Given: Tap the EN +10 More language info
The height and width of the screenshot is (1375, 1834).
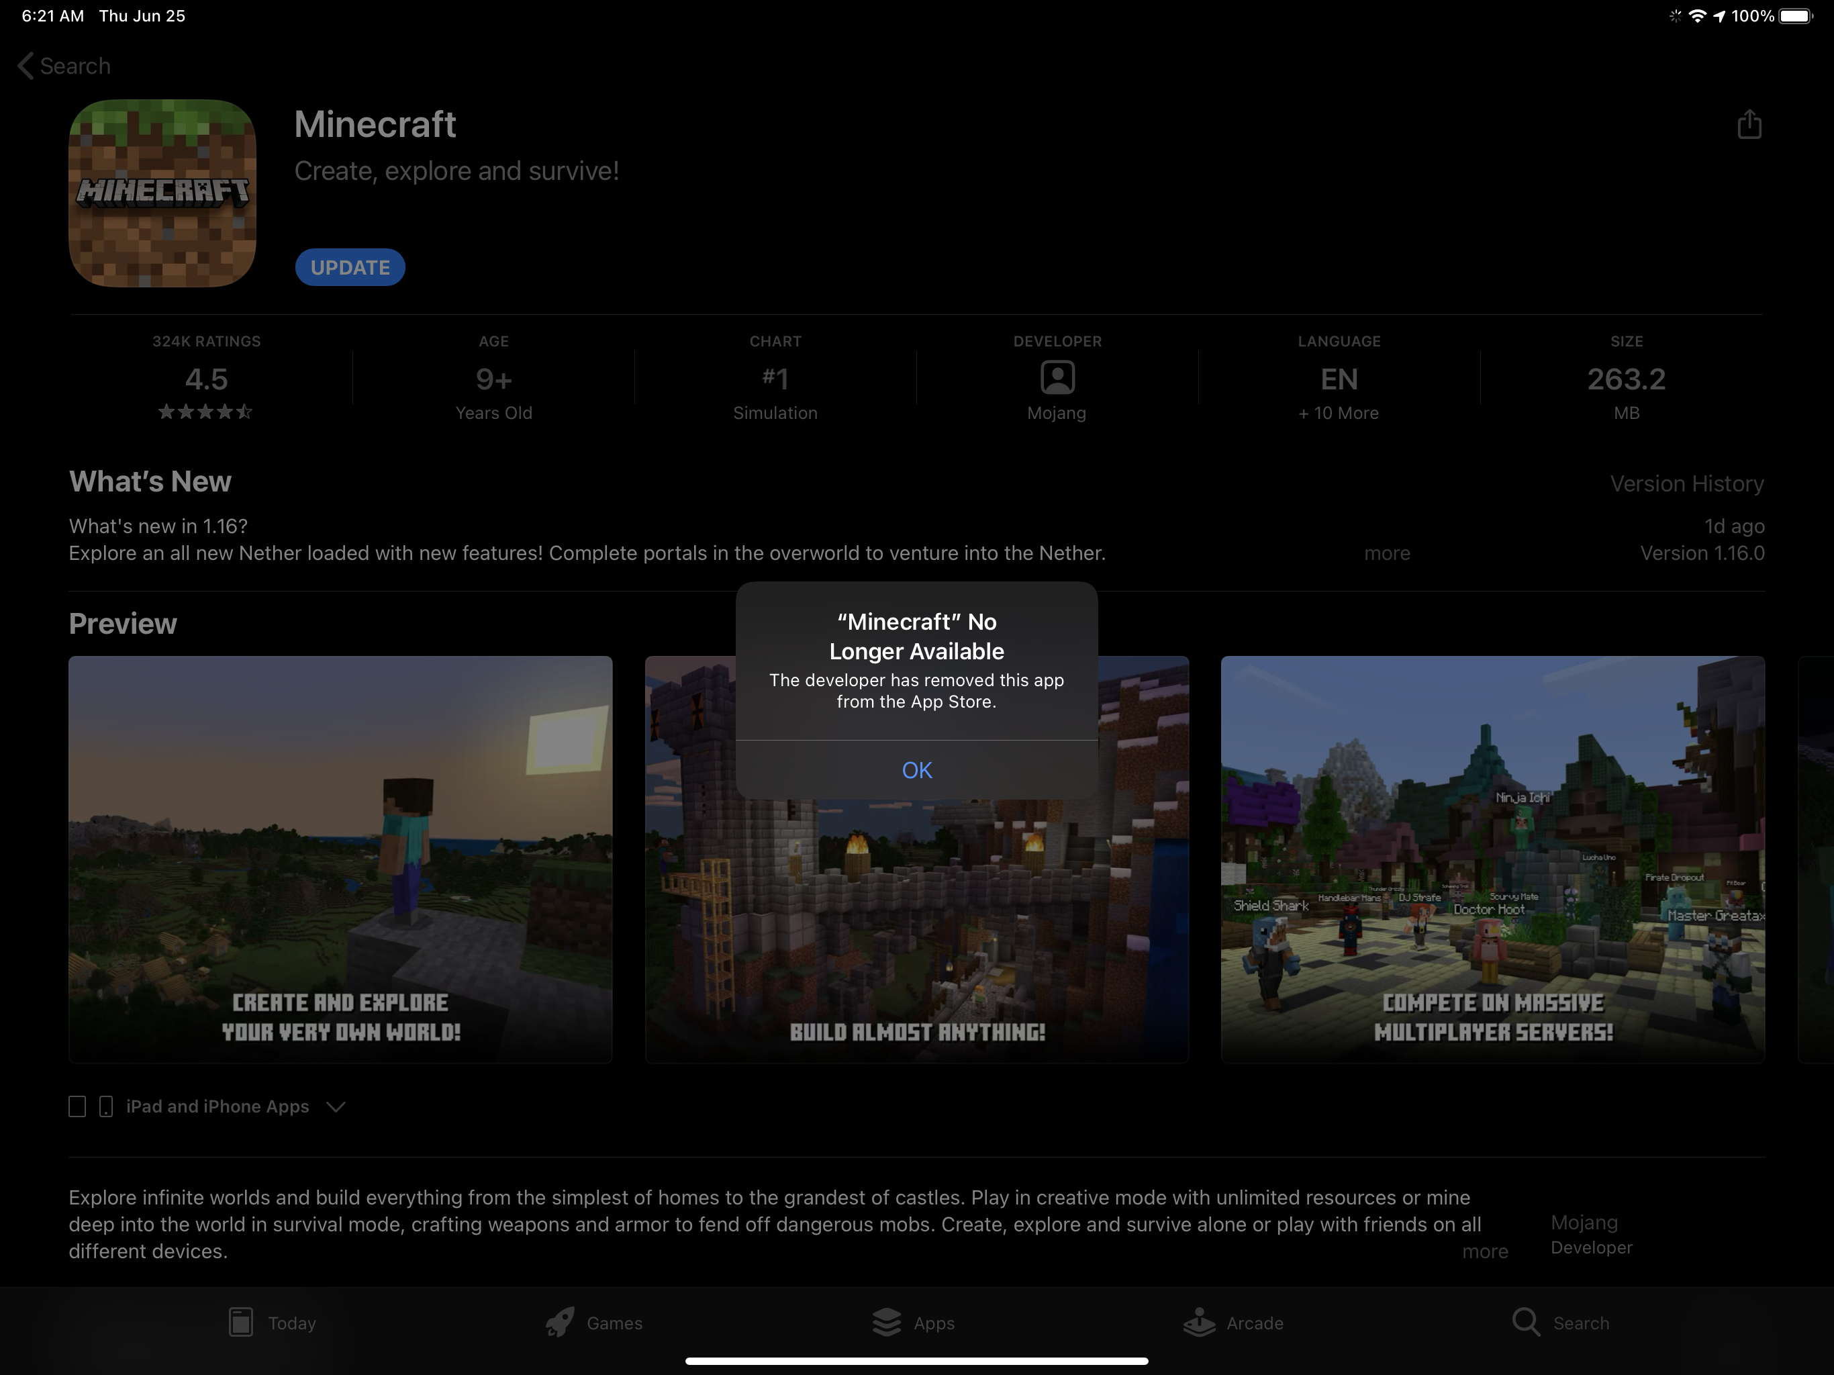Looking at the screenshot, I should pos(1338,390).
